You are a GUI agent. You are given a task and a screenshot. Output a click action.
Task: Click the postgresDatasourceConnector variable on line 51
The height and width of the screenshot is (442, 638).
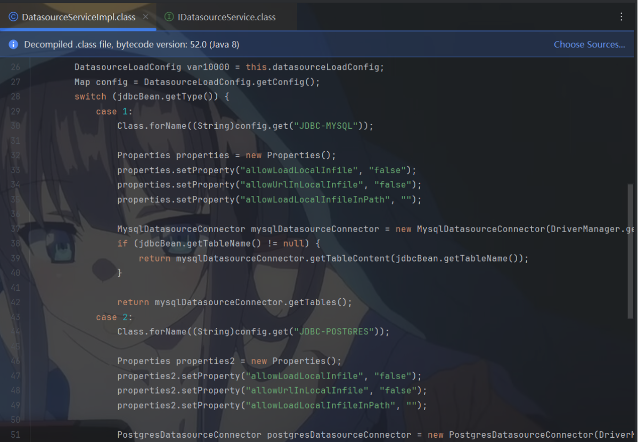[x=339, y=435]
